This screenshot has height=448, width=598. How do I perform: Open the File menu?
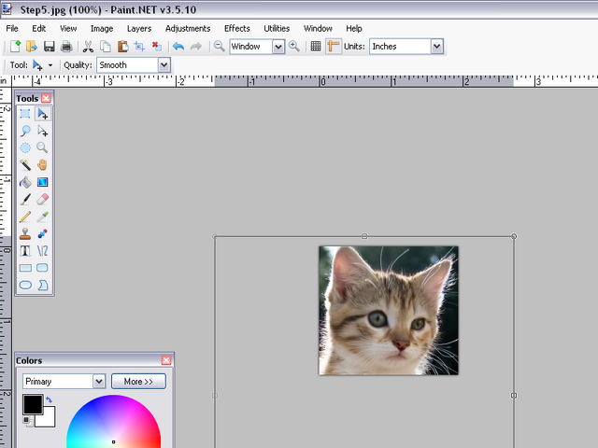(12, 29)
